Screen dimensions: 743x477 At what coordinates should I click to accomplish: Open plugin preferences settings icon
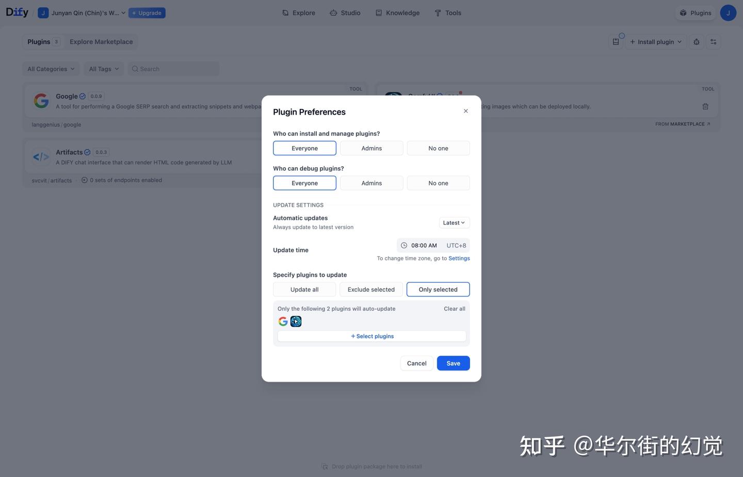pyautogui.click(x=713, y=41)
